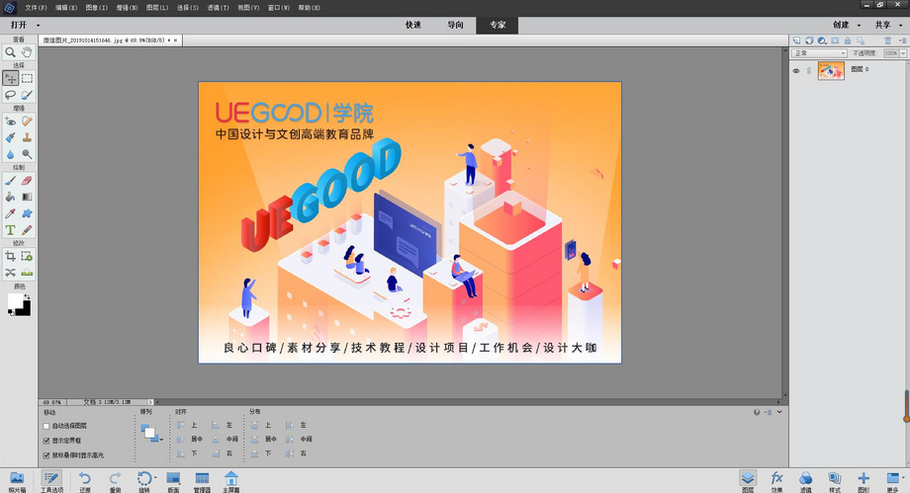Select the Eraser tool

pyautogui.click(x=27, y=181)
